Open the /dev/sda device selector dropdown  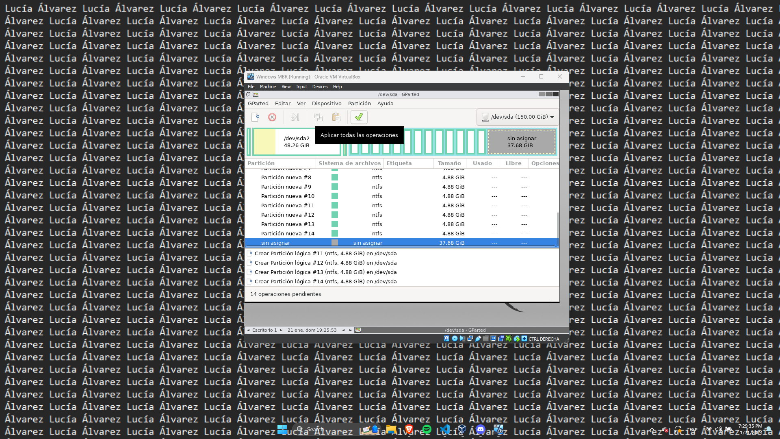pyautogui.click(x=518, y=117)
